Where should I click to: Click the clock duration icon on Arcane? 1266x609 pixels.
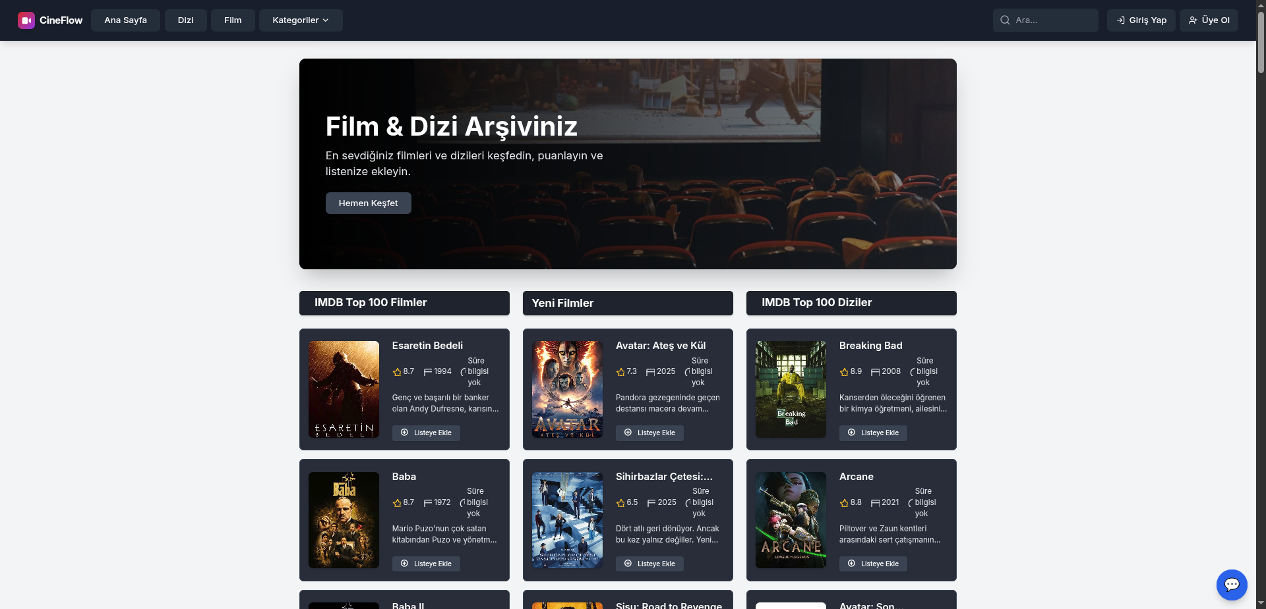(x=911, y=503)
